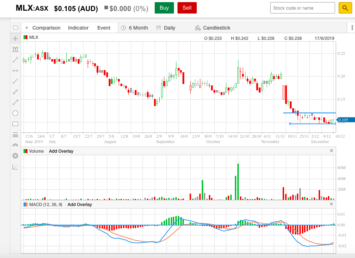Click the September month label on axis
This screenshot has height=258, width=355.
pos(165,142)
